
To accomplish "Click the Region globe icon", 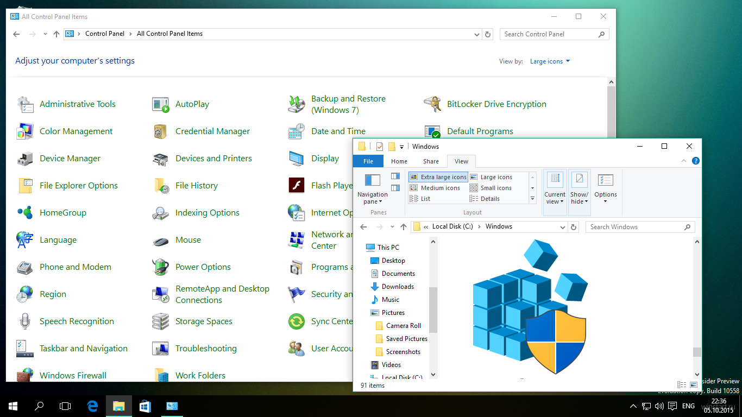I will pos(25,294).
